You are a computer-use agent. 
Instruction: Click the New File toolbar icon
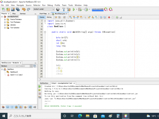coord(3,10)
